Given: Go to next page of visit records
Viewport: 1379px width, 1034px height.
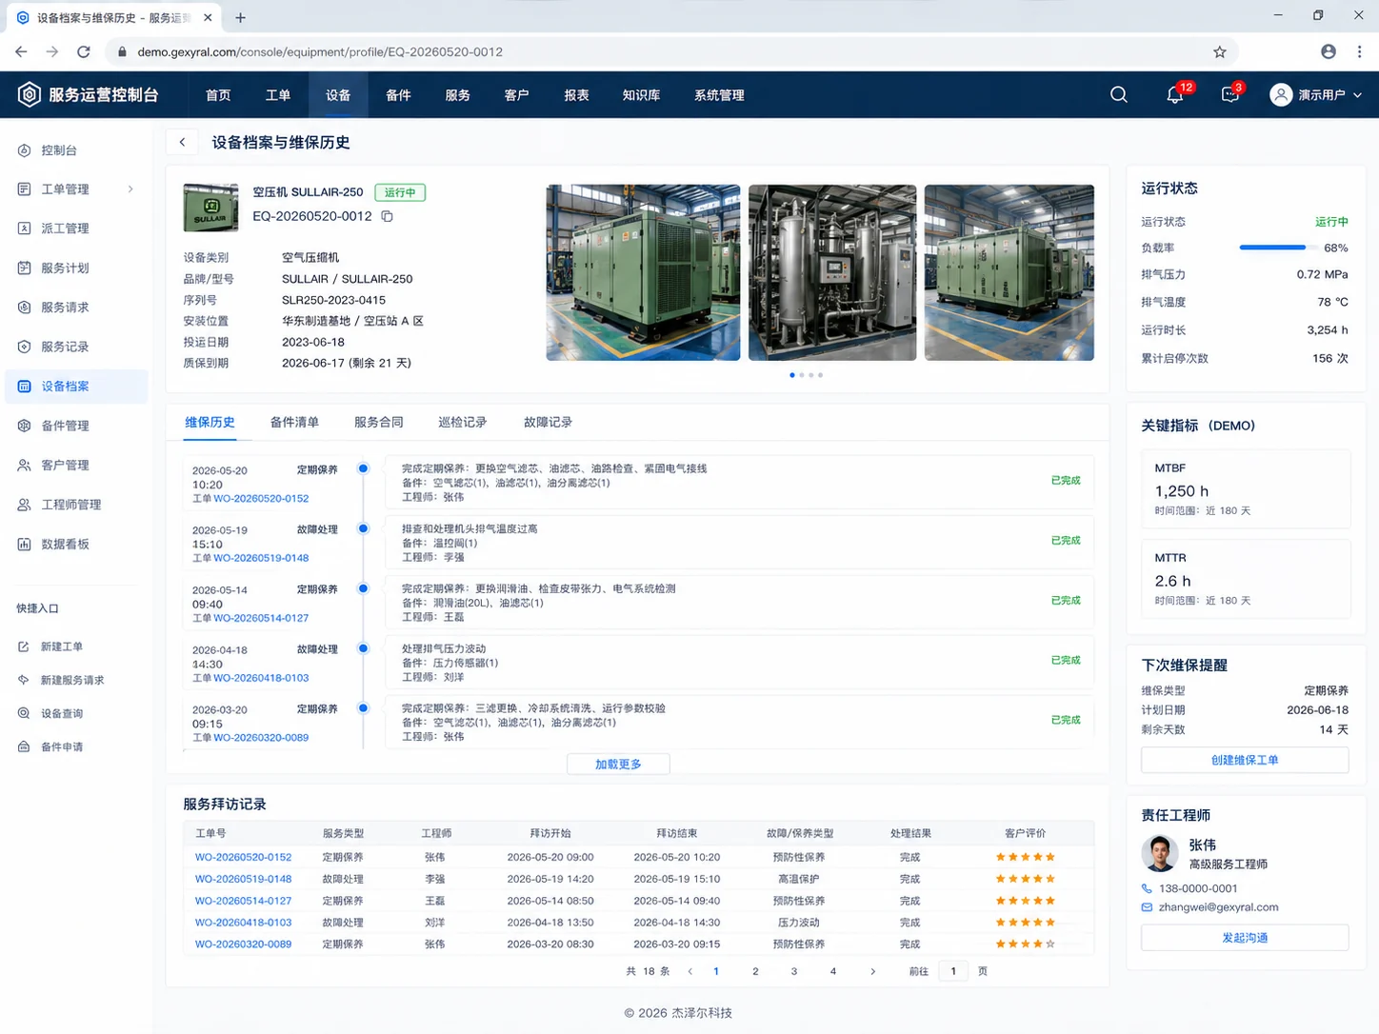Looking at the screenshot, I should (x=872, y=971).
